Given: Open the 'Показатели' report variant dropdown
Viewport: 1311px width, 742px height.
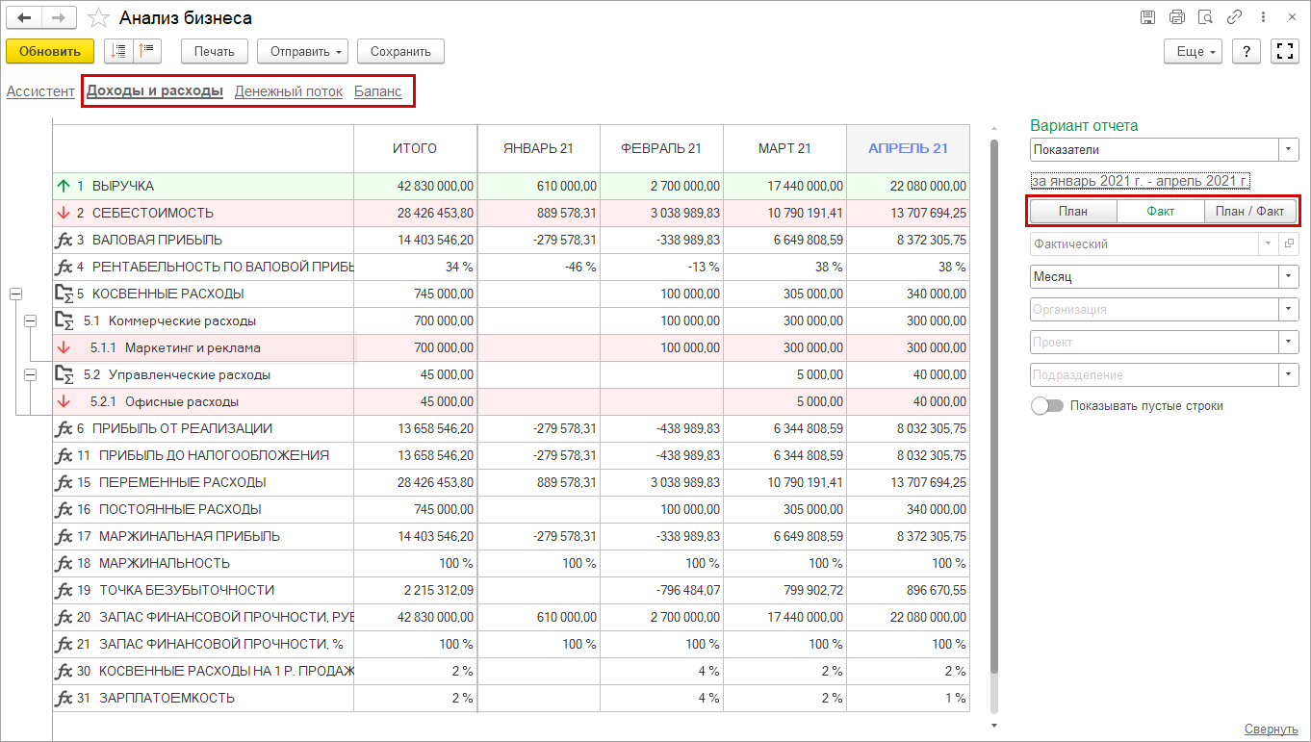Looking at the screenshot, I should (x=1289, y=150).
